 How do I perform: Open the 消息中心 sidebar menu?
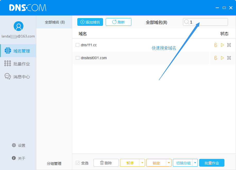pos(18,77)
